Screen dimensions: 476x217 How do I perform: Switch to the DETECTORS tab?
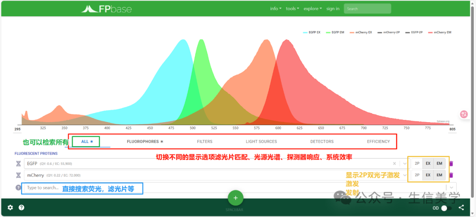coord(322,141)
